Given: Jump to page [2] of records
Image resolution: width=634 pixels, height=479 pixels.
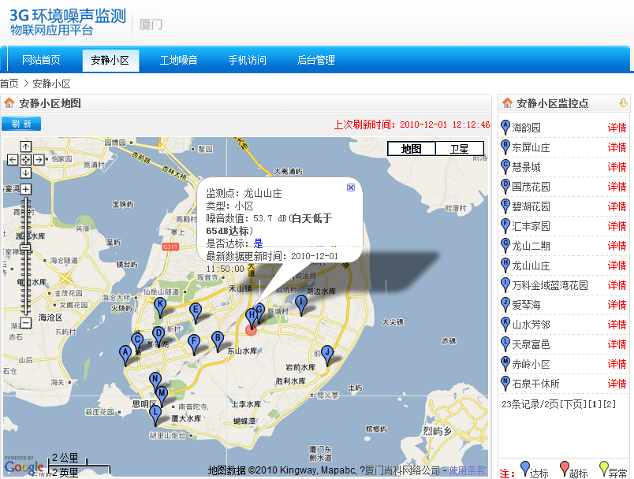Looking at the screenshot, I should pyautogui.click(x=610, y=404).
